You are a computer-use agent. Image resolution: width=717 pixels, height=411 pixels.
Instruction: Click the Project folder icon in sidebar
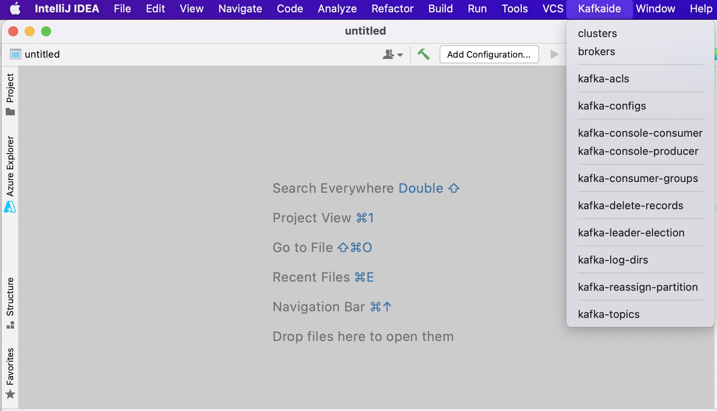[10, 112]
